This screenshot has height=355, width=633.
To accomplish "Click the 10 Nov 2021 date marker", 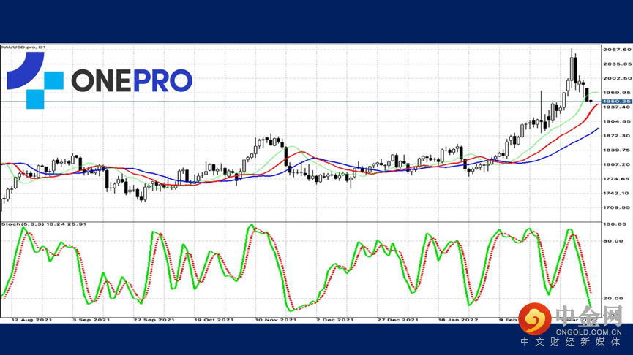I will pos(276,320).
